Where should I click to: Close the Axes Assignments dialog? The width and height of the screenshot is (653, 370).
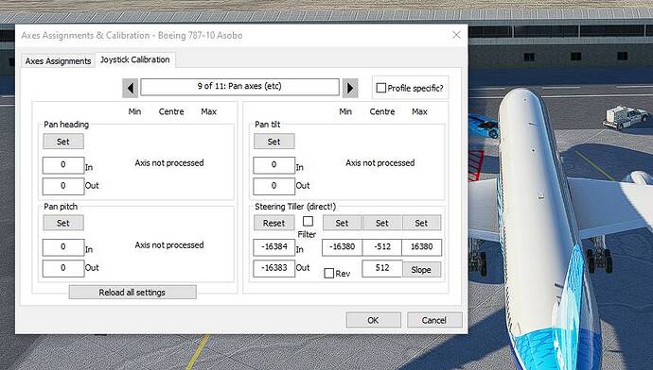[x=456, y=35]
